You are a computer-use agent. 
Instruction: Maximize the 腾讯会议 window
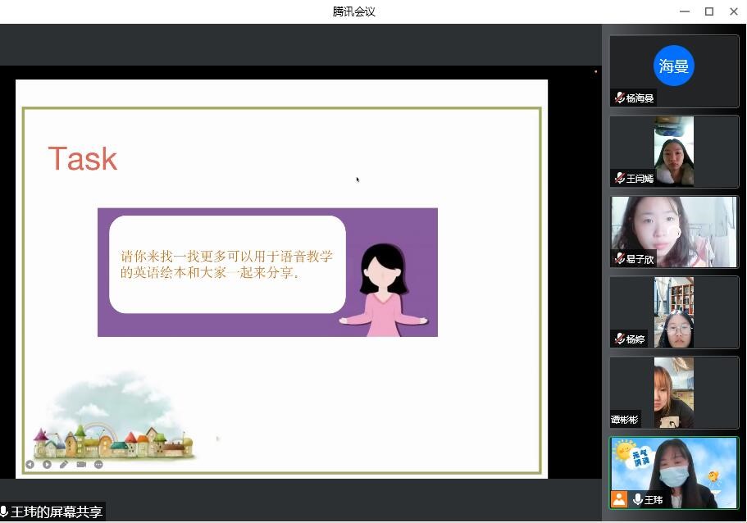tap(709, 11)
